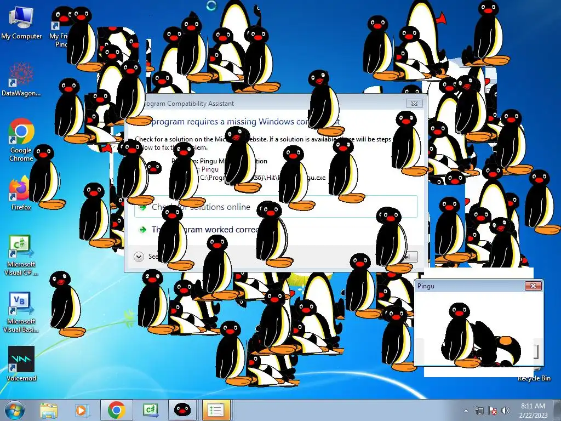
Task: Show hidden system tray icons
Action: click(466, 411)
